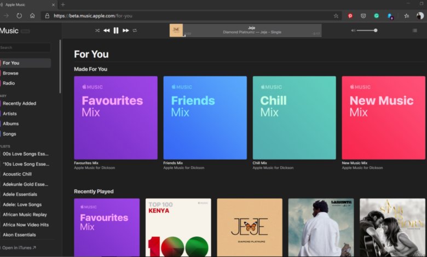Toggle repeat mode

(135, 31)
